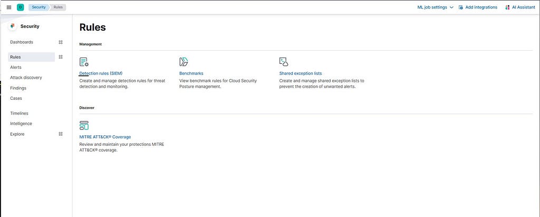The width and height of the screenshot is (540, 217).
Task: Go to Security breadcrumb
Action: click(x=38, y=7)
